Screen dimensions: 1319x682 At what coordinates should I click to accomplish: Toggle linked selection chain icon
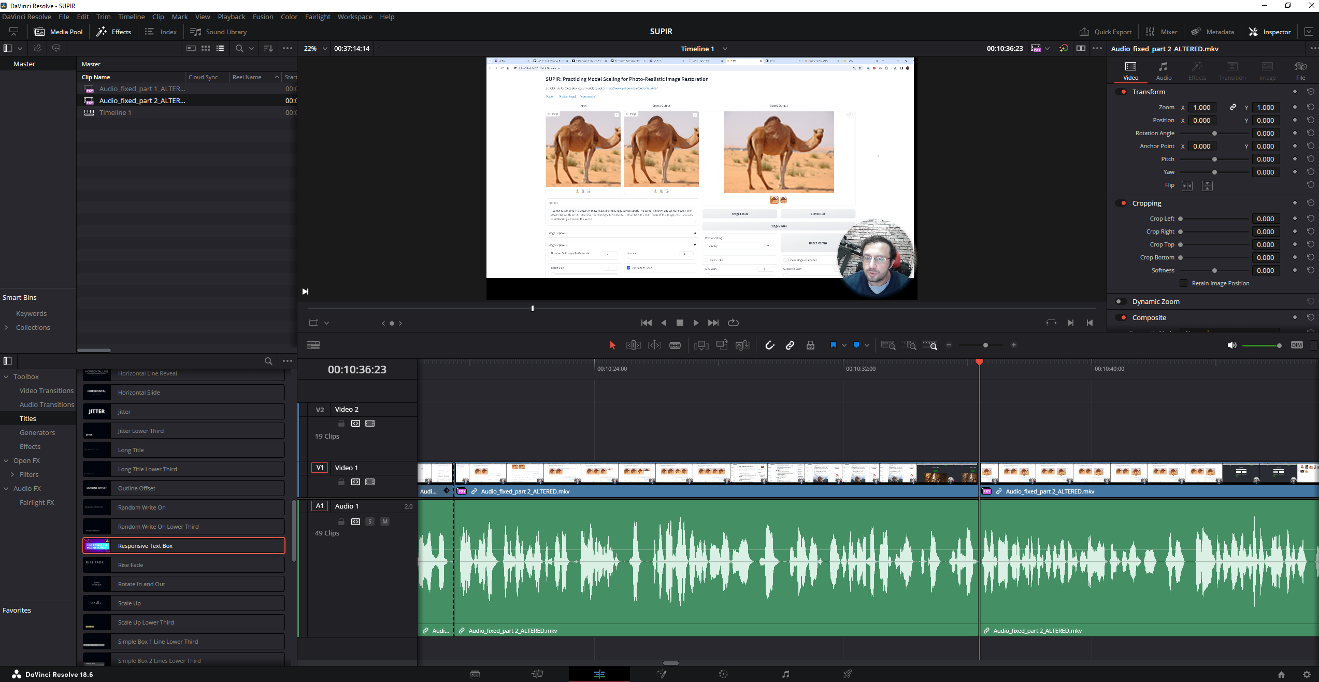point(790,345)
